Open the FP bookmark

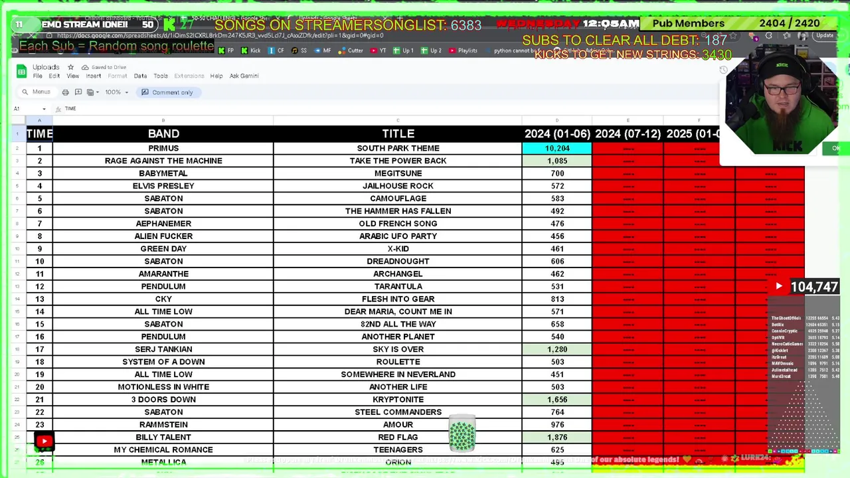tap(226, 50)
